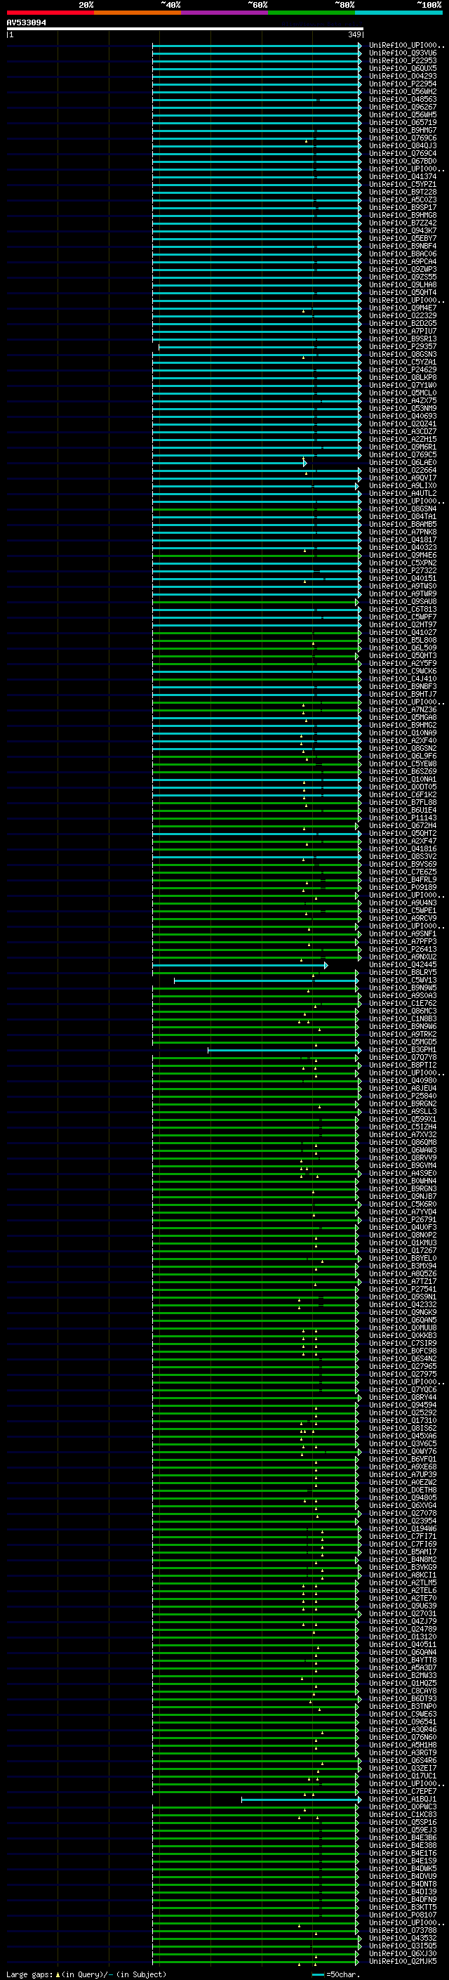Select the UniRef100_Q7Q7Y8 entry
The image size is (449, 1980).
403,1058
